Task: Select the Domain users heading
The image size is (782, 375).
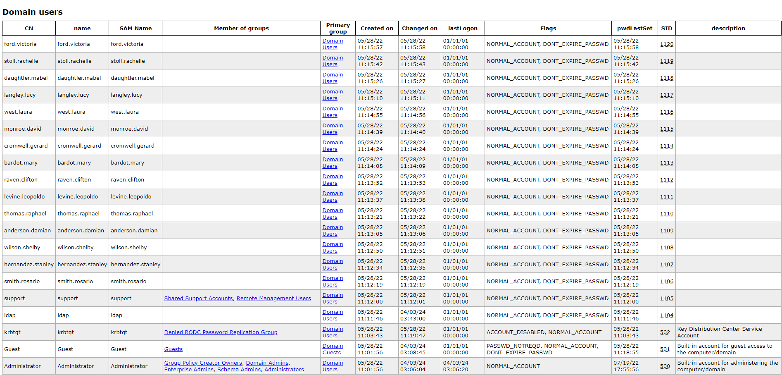Action: pyautogui.click(x=33, y=12)
